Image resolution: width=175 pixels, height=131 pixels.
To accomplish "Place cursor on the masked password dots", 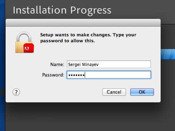I will [76, 75].
